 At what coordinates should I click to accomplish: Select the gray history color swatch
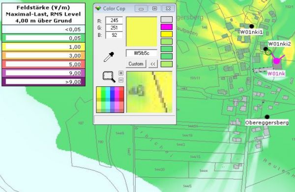tap(167, 19)
